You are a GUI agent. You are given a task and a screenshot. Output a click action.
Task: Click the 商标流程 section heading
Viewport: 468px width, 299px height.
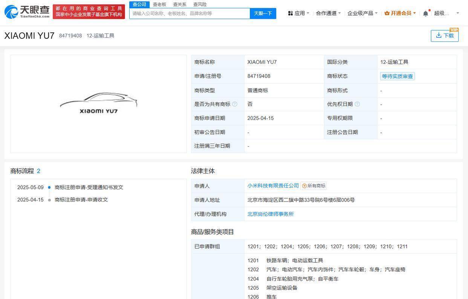(22, 171)
